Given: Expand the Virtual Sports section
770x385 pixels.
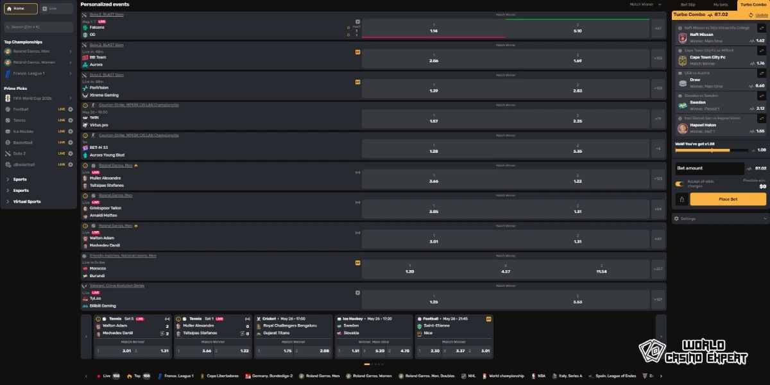Looking at the screenshot, I should tap(38, 201).
